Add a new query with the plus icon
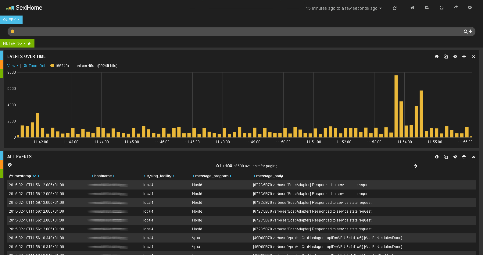Screen dimensions: 483x255 (x=470, y=31)
